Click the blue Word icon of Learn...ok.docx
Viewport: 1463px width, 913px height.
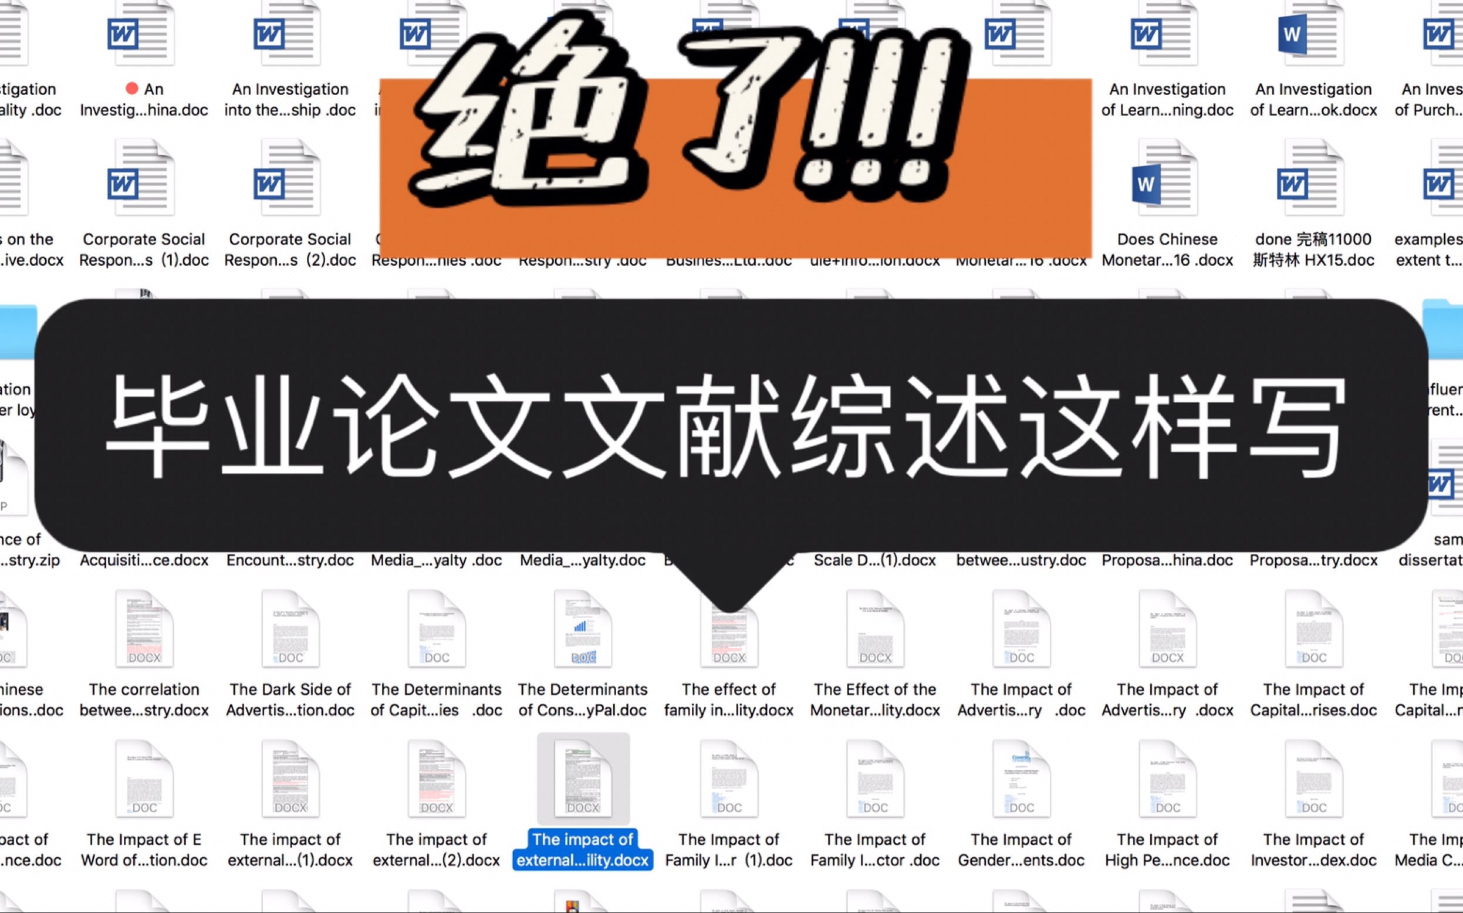tap(1292, 34)
